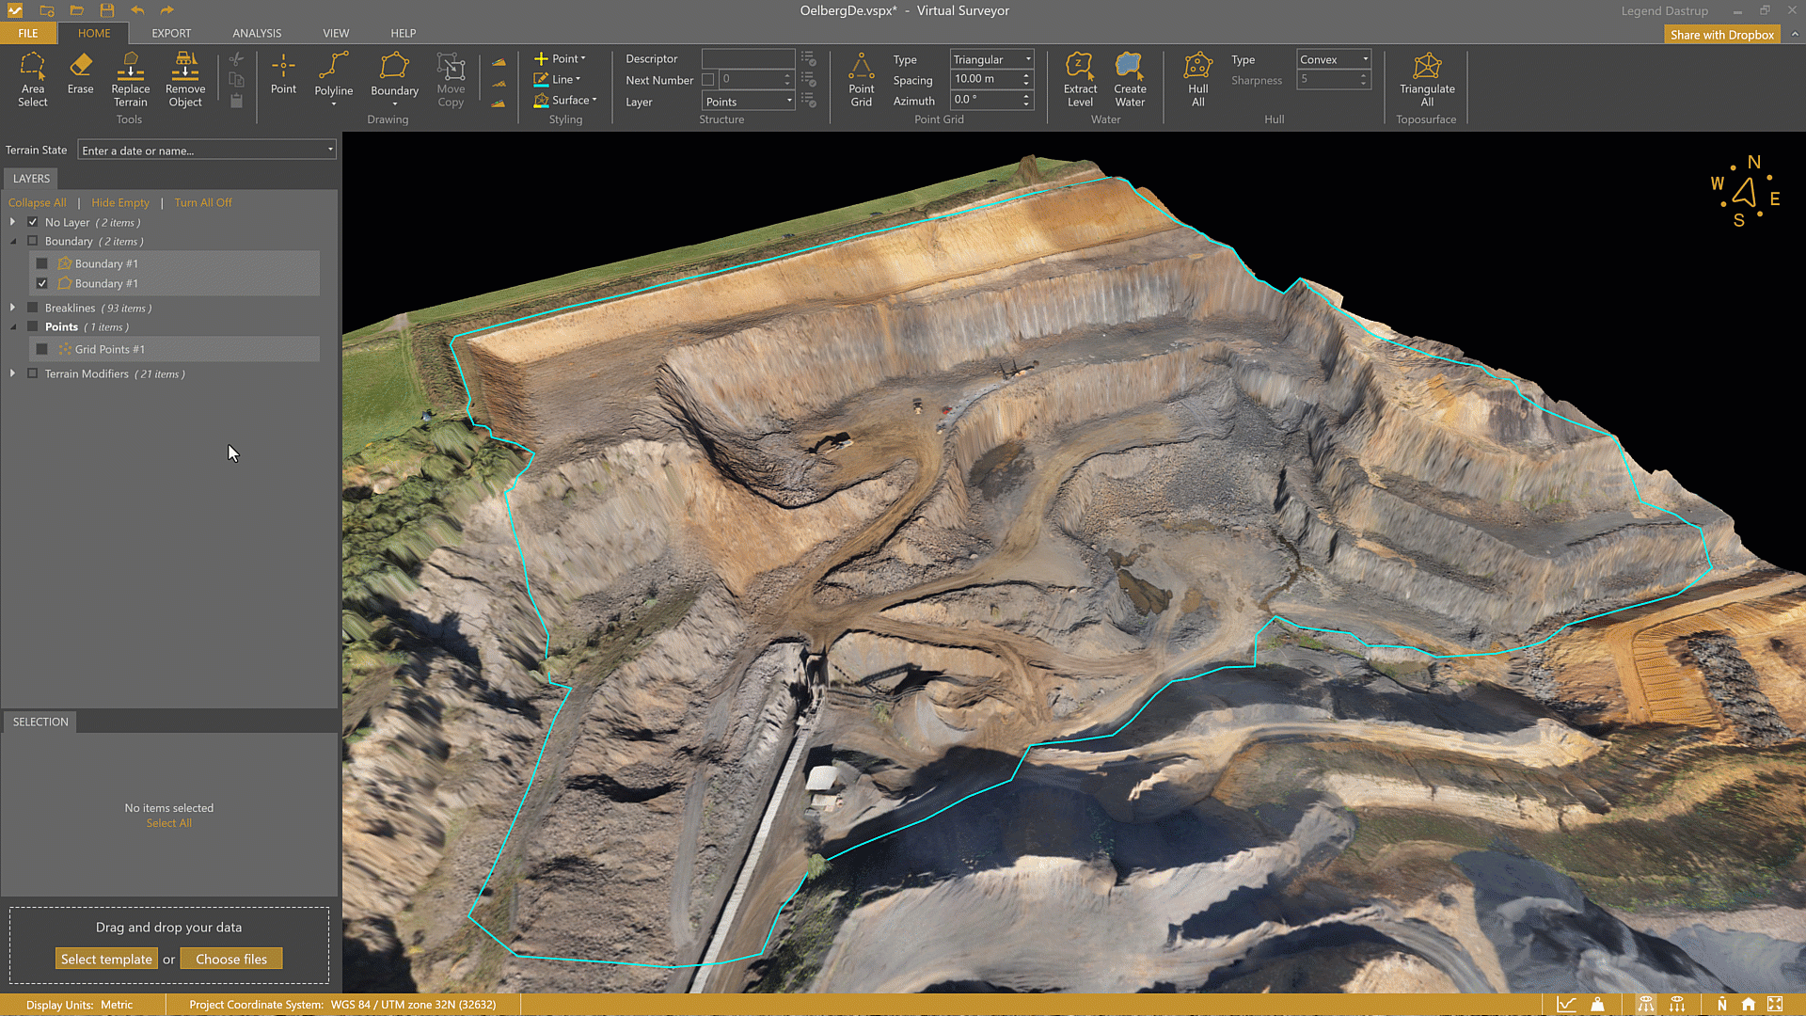
Task: Click the Replace Terrain tool
Action: [130, 79]
